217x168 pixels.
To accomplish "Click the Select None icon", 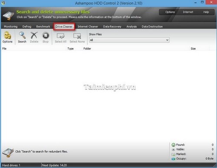I will coord(77,36).
